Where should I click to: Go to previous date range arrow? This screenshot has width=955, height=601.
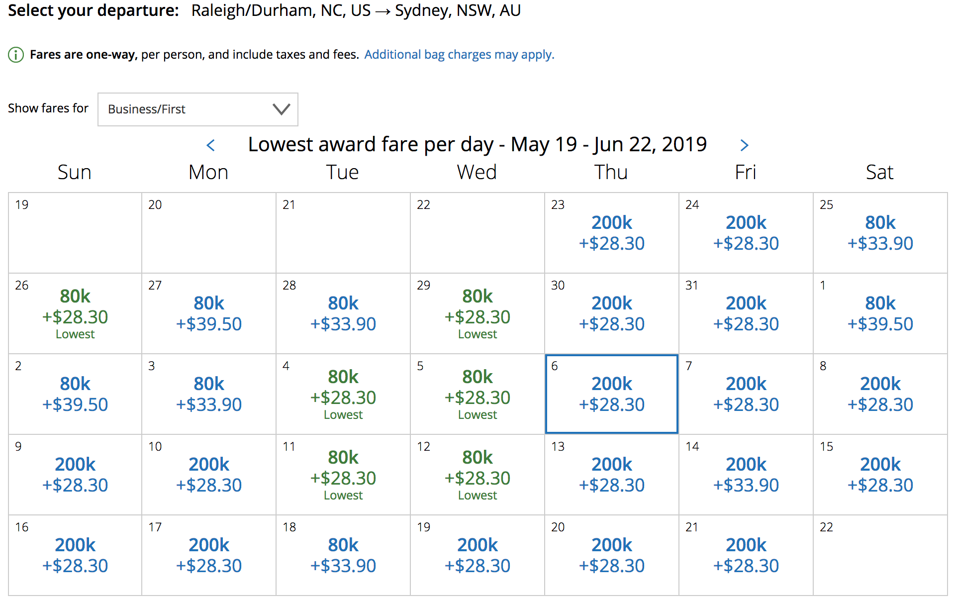coord(211,145)
